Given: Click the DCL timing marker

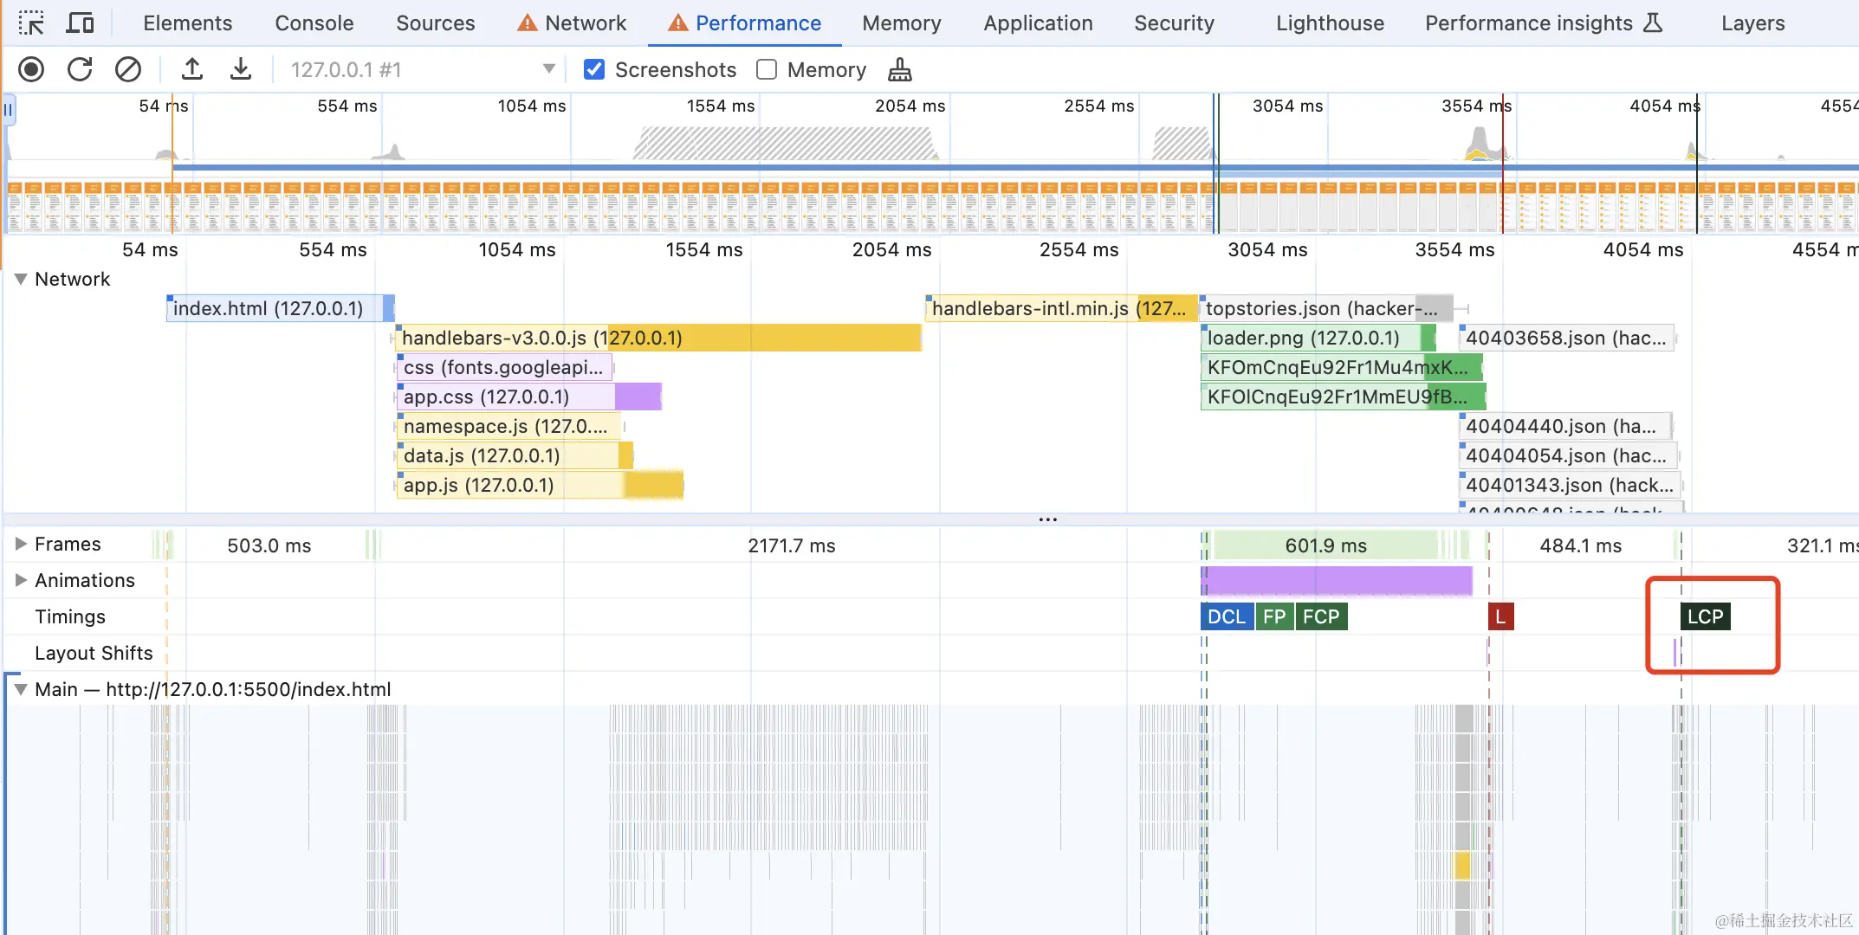Looking at the screenshot, I should point(1227,616).
